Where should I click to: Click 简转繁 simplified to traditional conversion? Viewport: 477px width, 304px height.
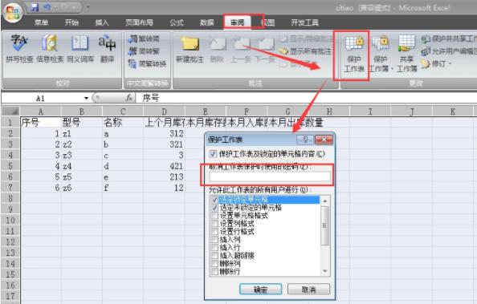click(144, 51)
